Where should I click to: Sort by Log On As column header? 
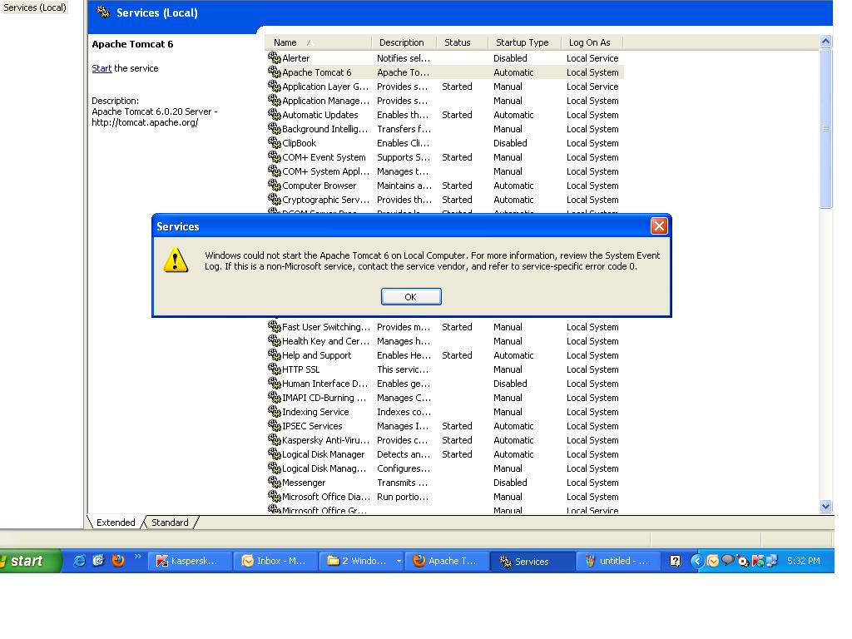(592, 42)
